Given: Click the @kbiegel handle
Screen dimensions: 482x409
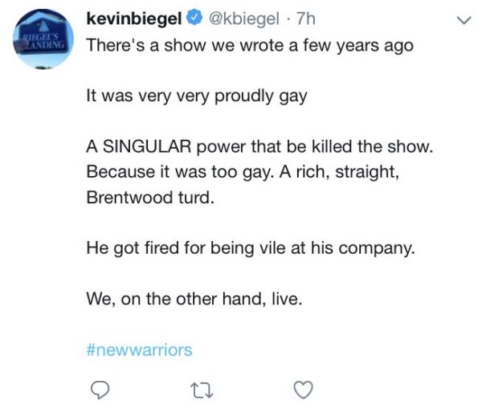Looking at the screenshot, I should pyautogui.click(x=240, y=19).
